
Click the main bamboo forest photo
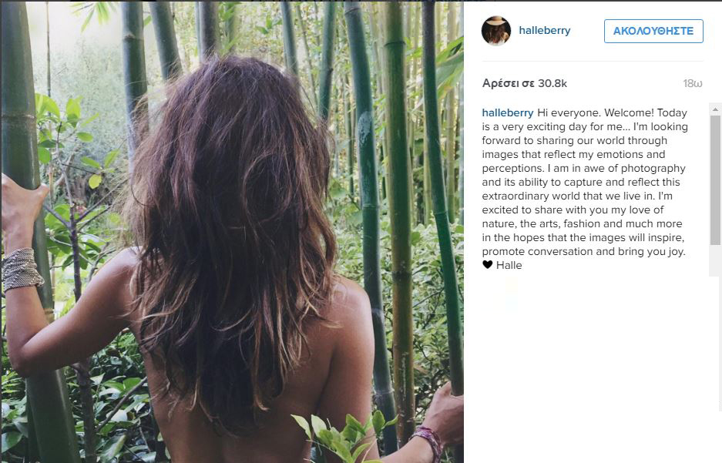(232, 232)
